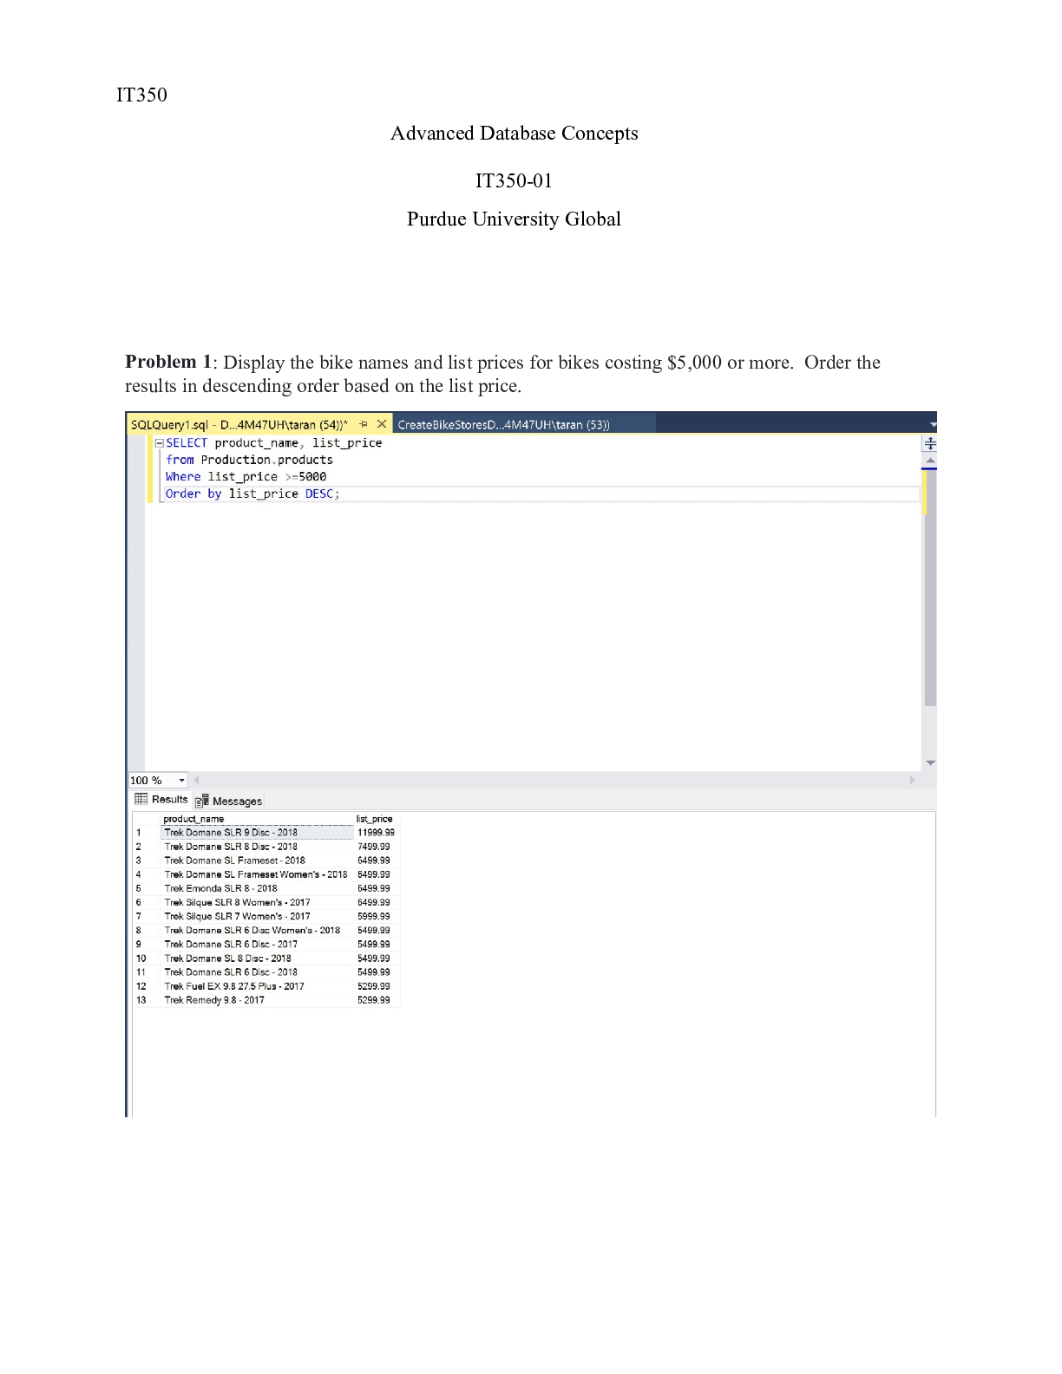Switch to the Messages tab
1062x1374 pixels.
coord(229,801)
